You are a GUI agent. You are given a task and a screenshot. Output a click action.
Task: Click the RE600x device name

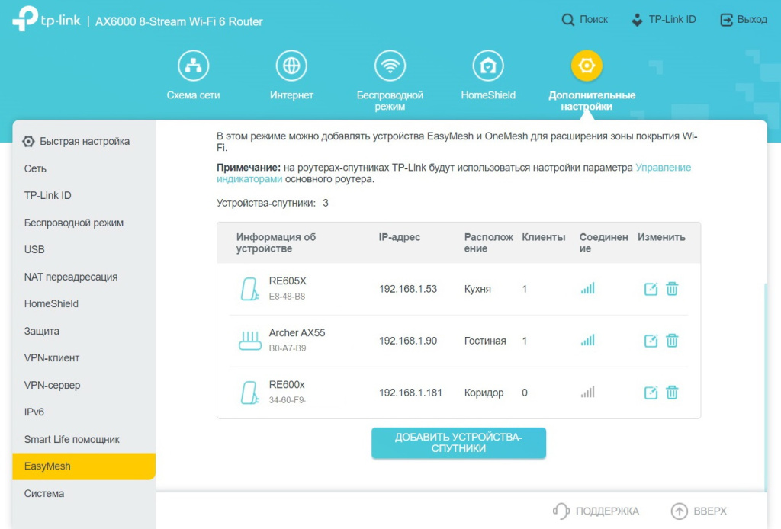click(287, 385)
